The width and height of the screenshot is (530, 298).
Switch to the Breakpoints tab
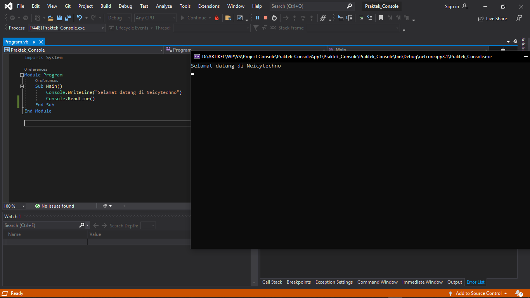pyautogui.click(x=299, y=282)
